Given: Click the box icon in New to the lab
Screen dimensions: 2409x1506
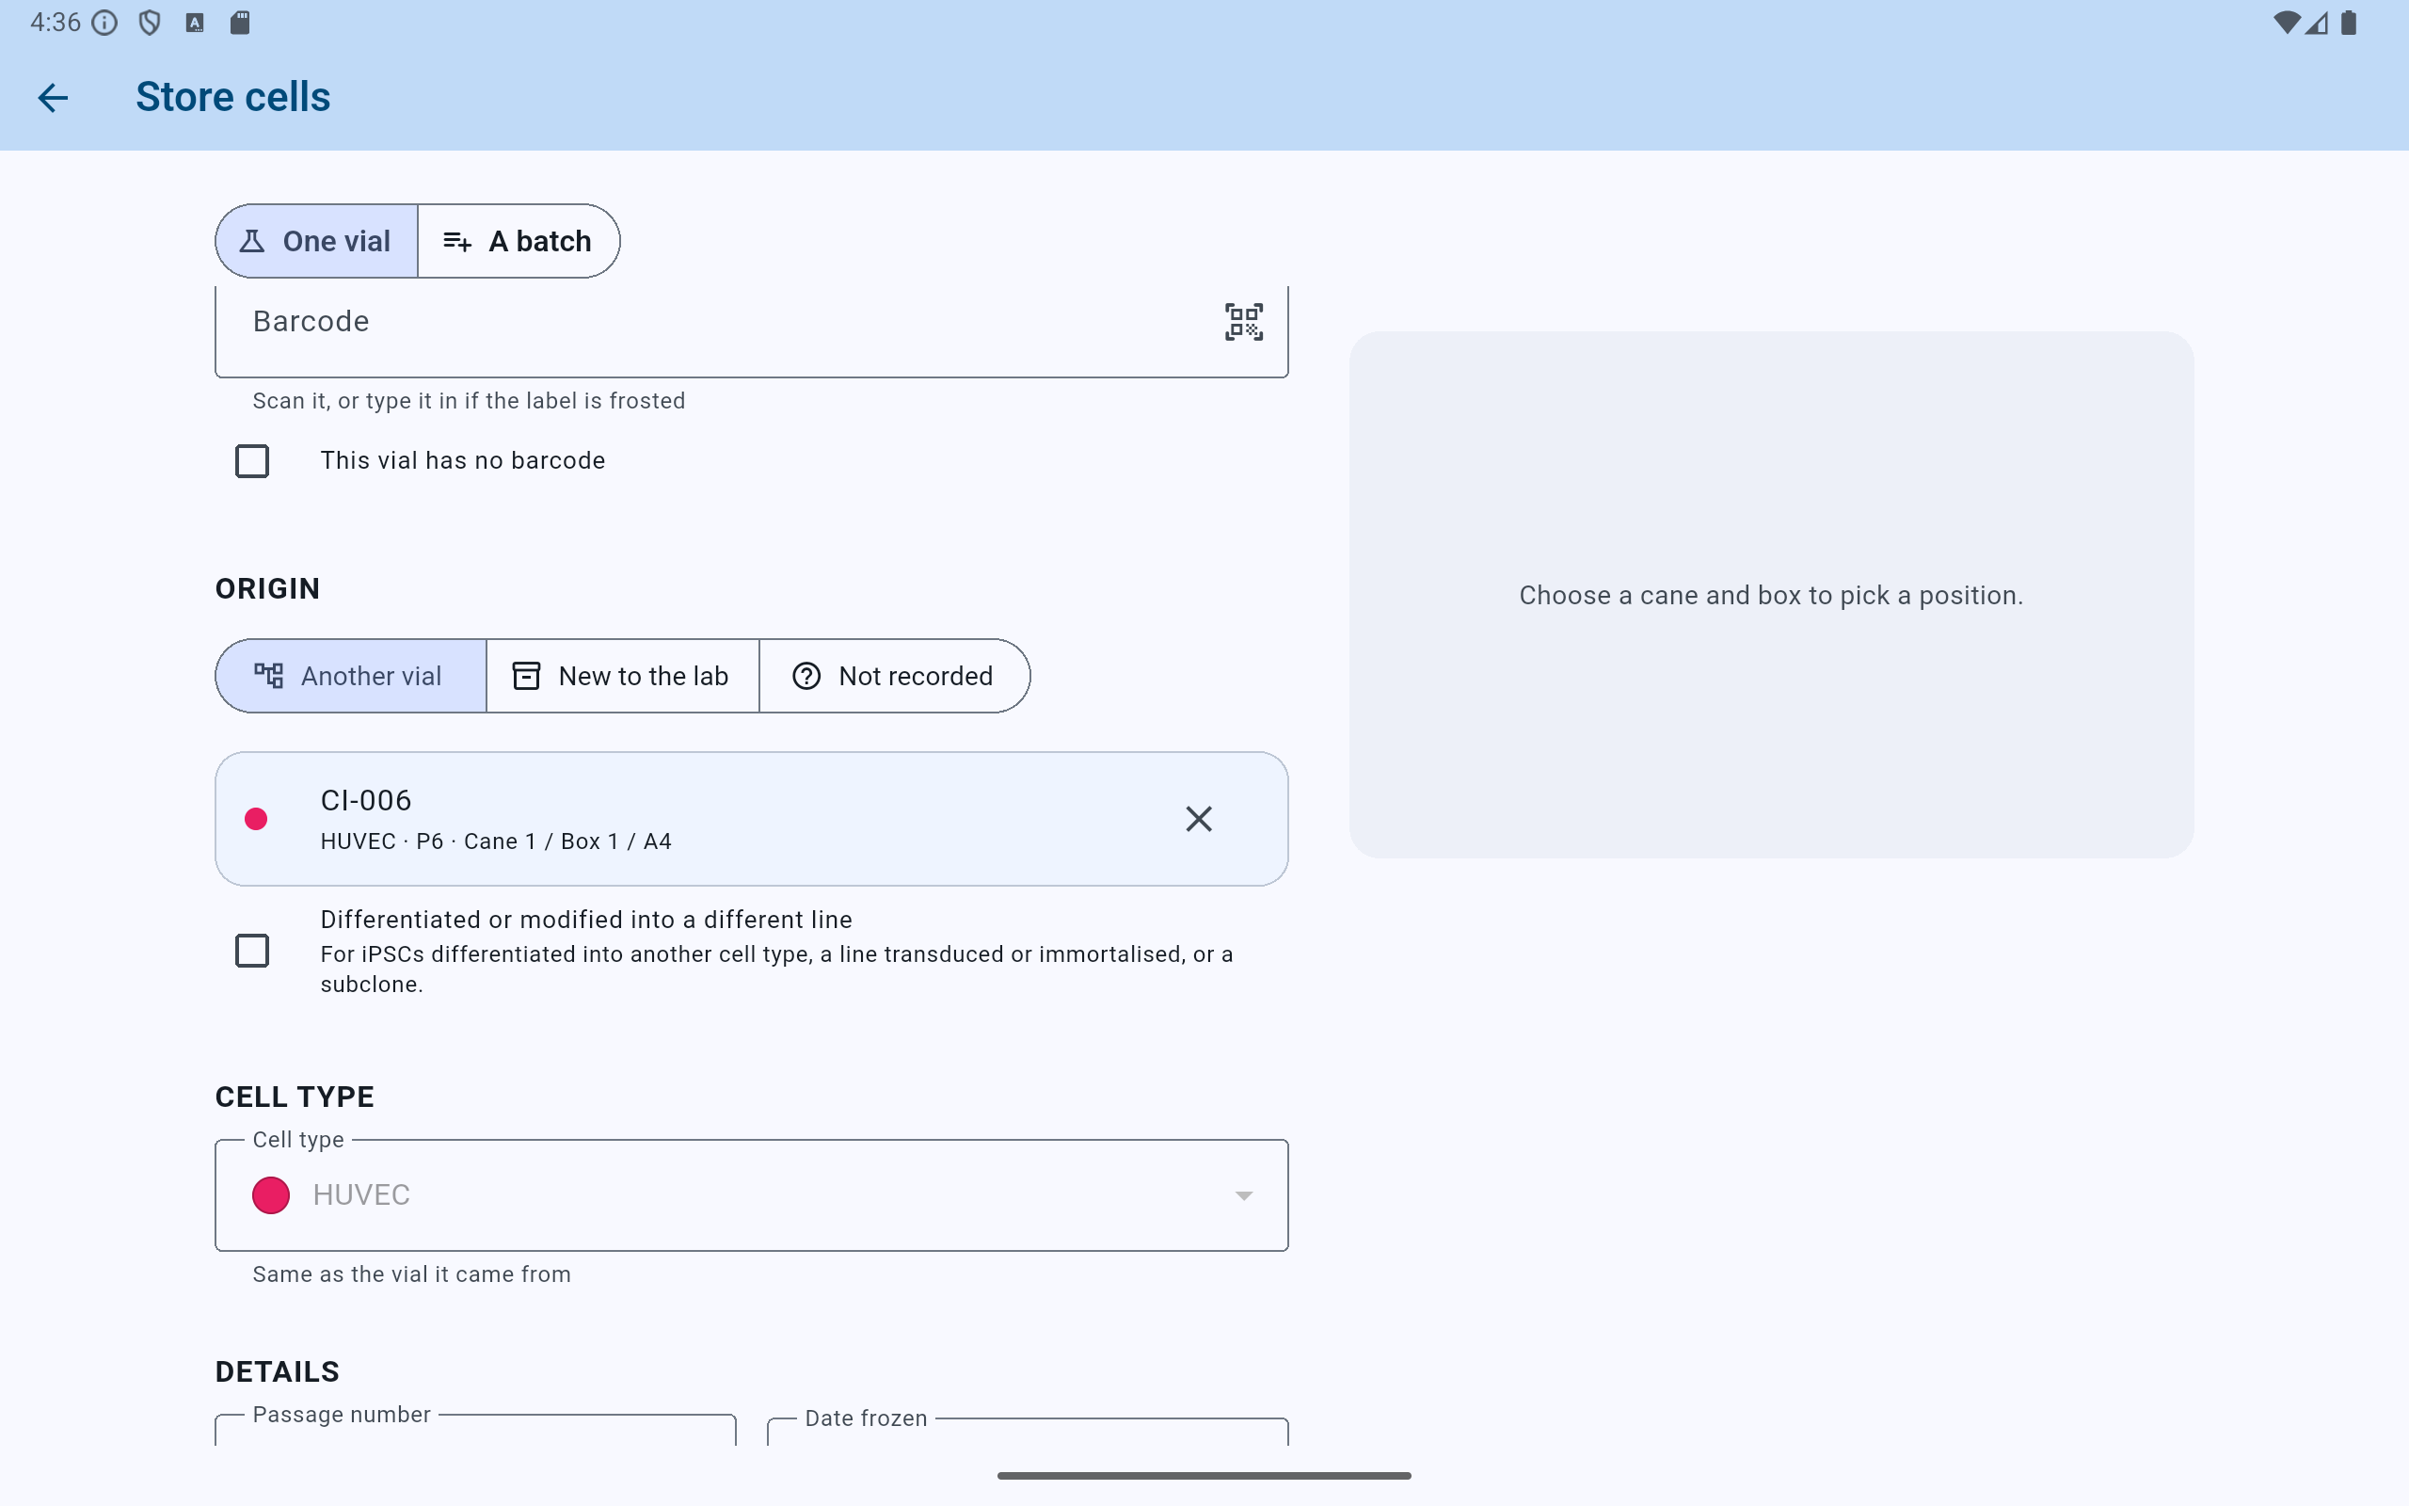Looking at the screenshot, I should pyautogui.click(x=526, y=677).
